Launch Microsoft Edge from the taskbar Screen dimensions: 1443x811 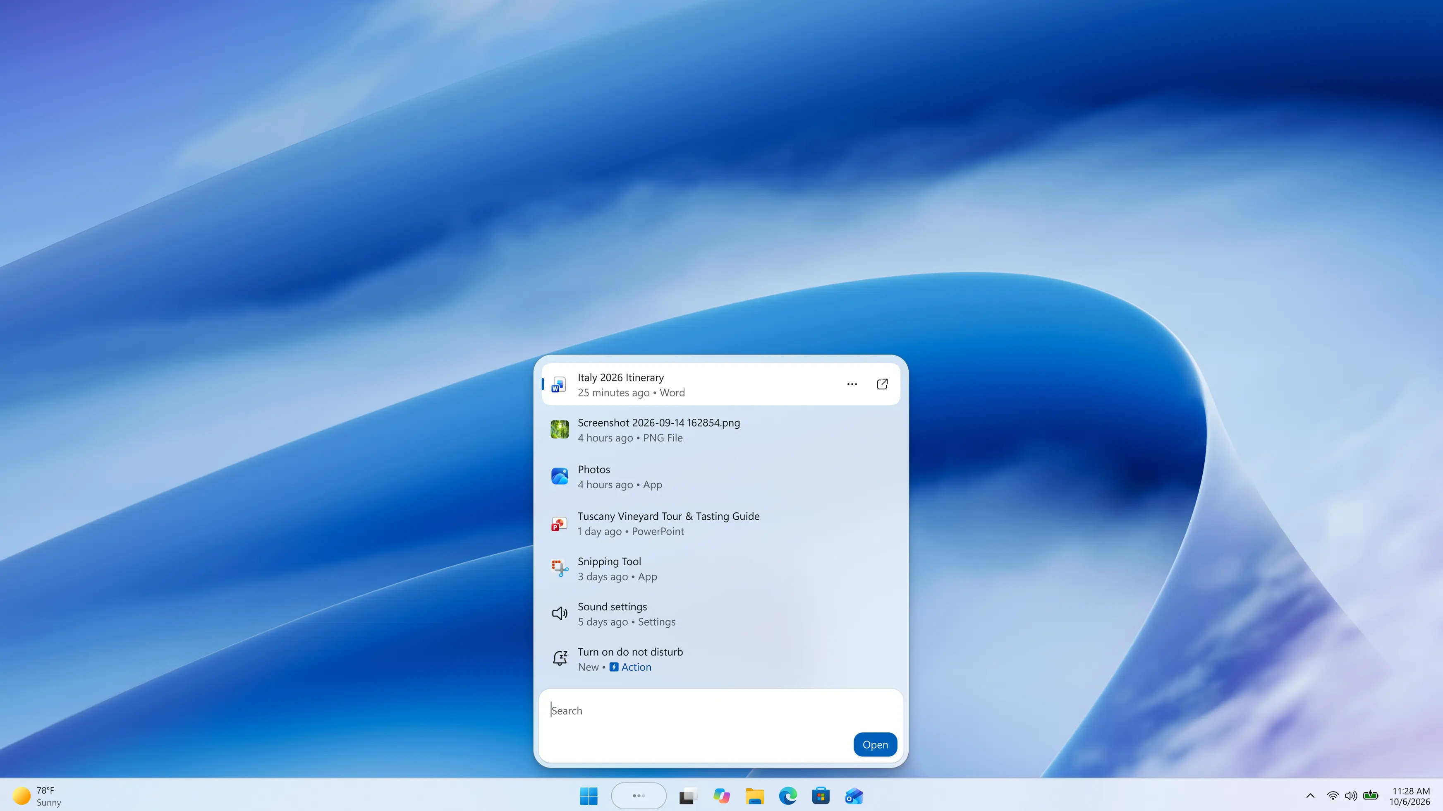coord(787,796)
